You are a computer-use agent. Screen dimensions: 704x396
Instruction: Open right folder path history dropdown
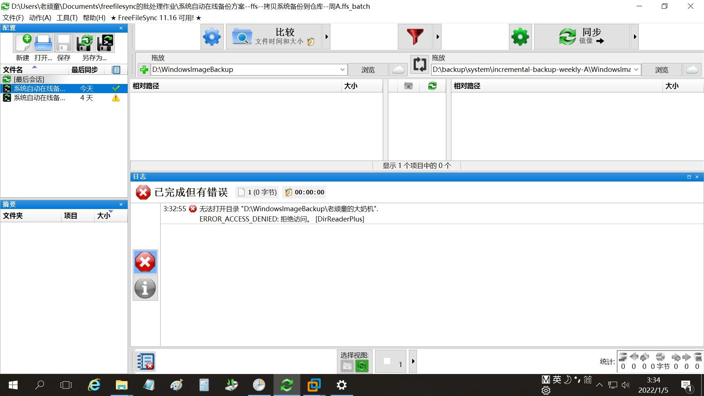[x=636, y=70]
